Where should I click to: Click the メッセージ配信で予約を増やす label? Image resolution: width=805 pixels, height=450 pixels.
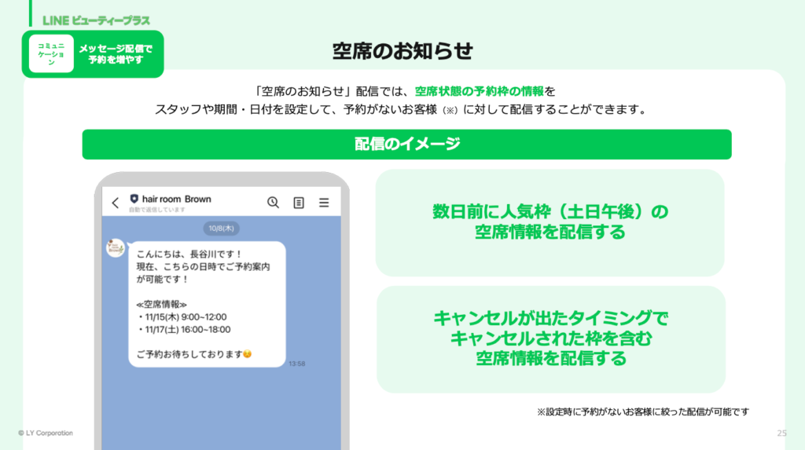(x=116, y=53)
